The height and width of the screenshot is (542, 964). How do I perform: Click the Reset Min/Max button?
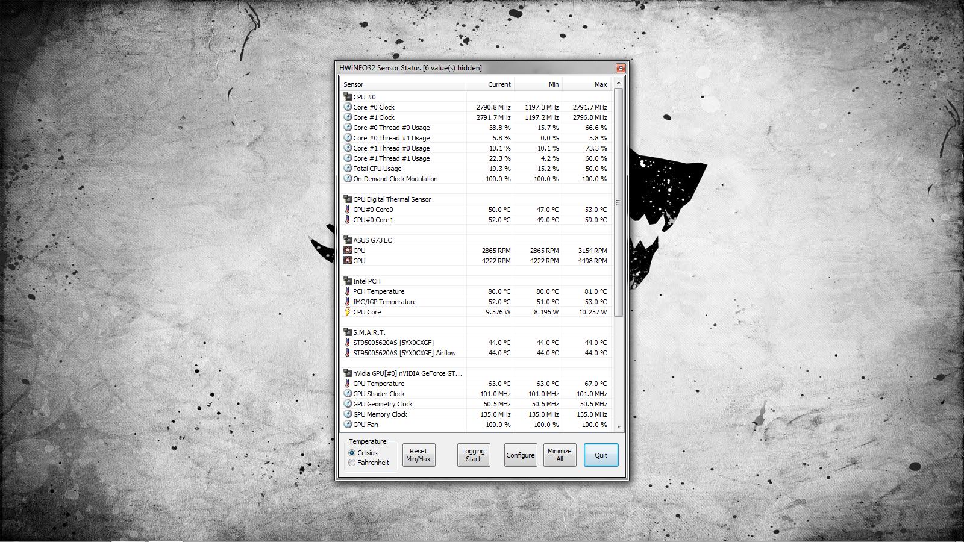coord(419,455)
